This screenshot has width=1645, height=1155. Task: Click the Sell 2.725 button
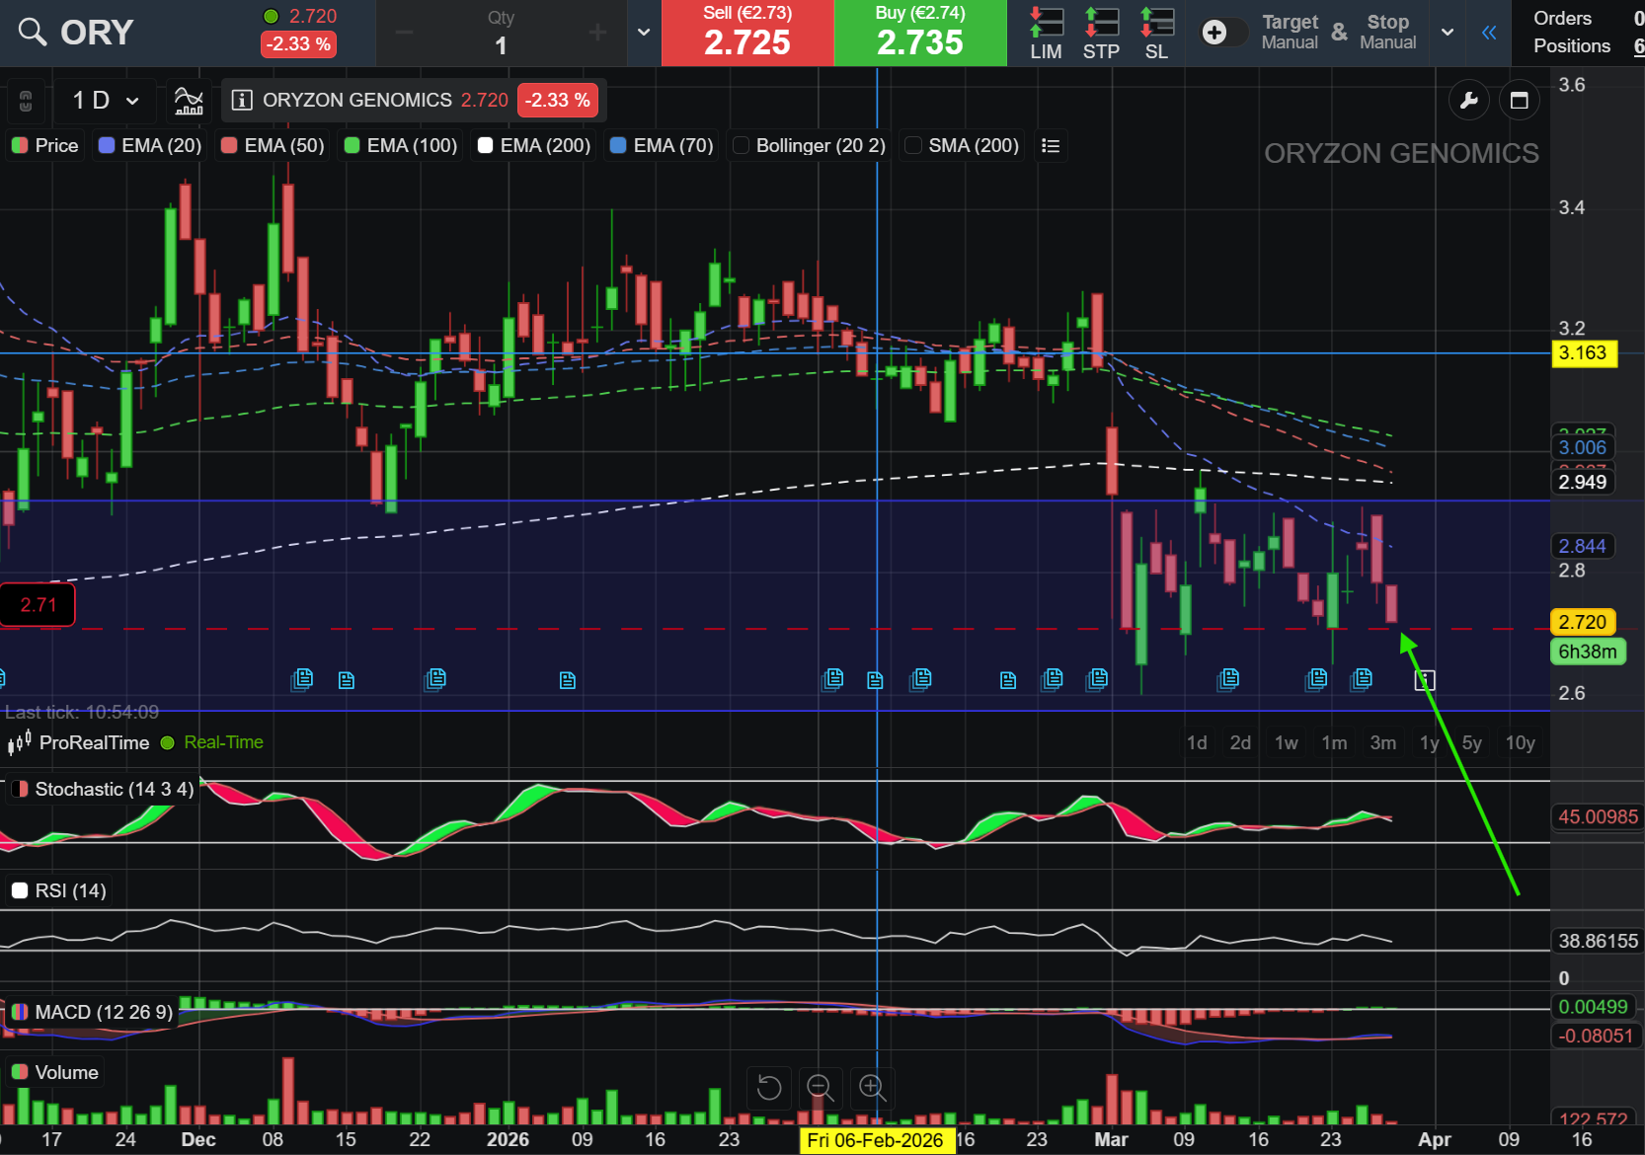(x=747, y=33)
